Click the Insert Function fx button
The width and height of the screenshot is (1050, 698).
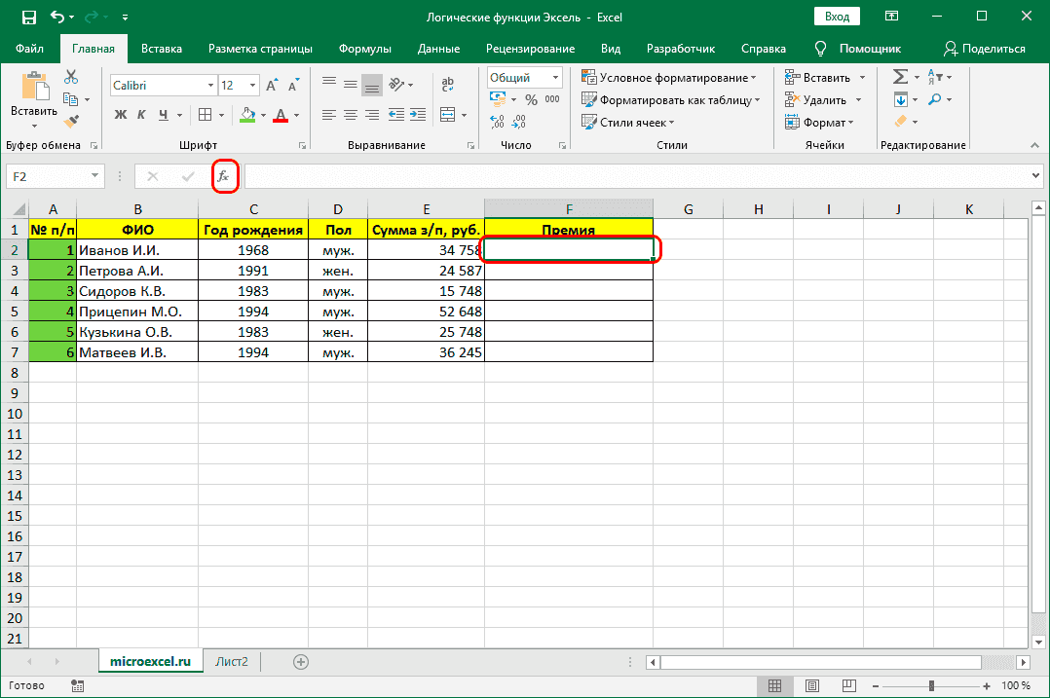click(224, 176)
